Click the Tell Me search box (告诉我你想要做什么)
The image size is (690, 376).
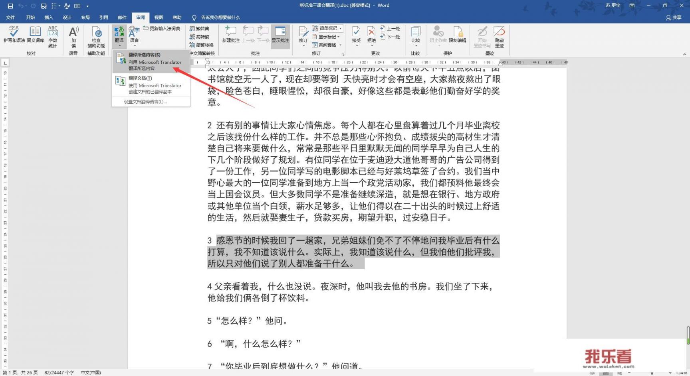216,18
